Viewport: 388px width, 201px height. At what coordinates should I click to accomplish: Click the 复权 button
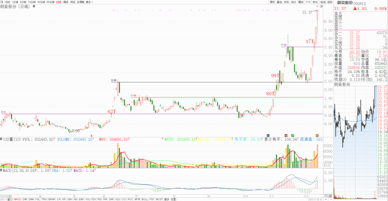(x=272, y=2)
